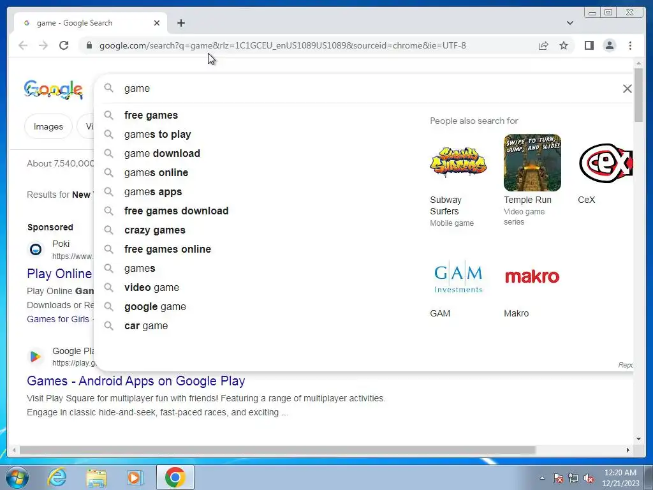Choose the 'game download' suggestion
Viewport: 653px width, 490px height.
point(162,153)
